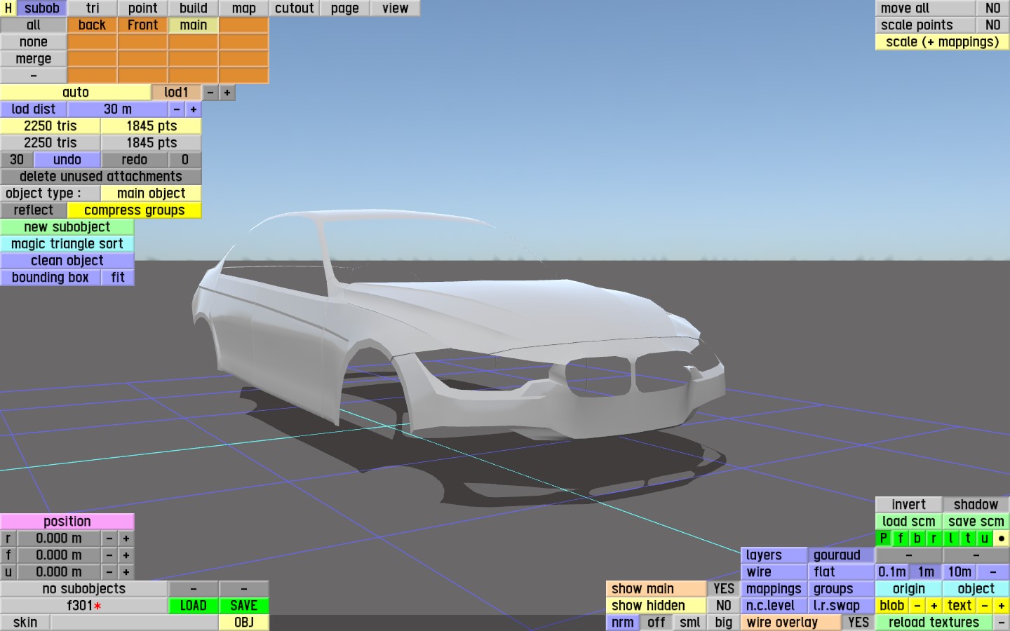Change object type via main object selector

point(151,194)
